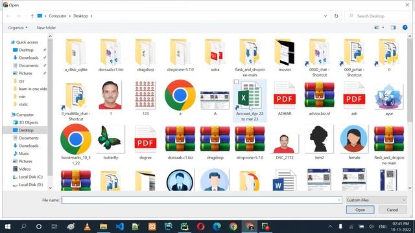
Task: Select the fem2 silhouette thumbnail
Action: click(x=319, y=142)
